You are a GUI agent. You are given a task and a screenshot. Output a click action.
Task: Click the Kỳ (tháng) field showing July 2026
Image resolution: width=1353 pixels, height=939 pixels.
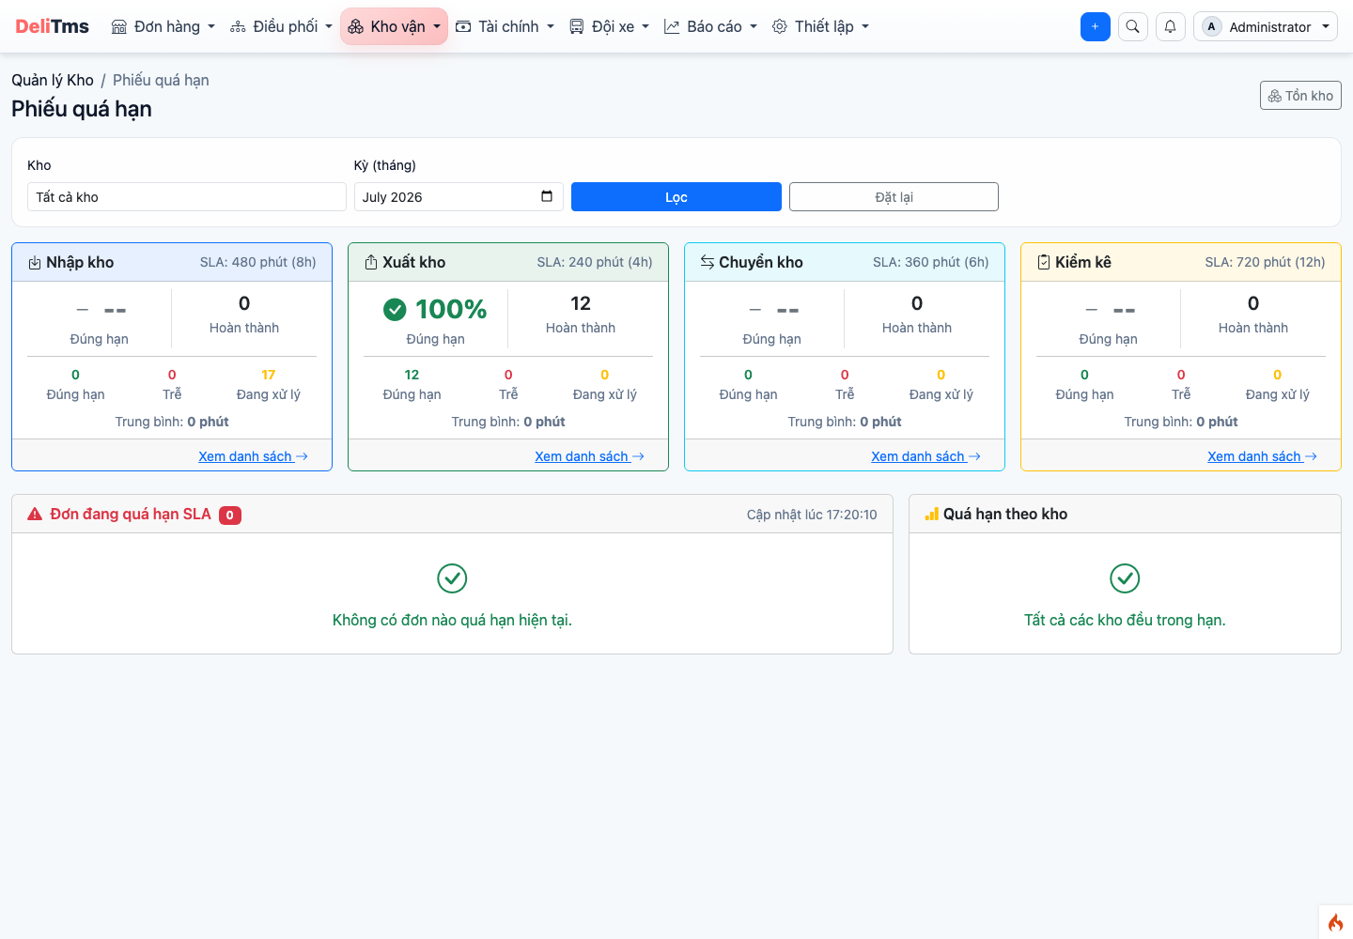tap(459, 196)
